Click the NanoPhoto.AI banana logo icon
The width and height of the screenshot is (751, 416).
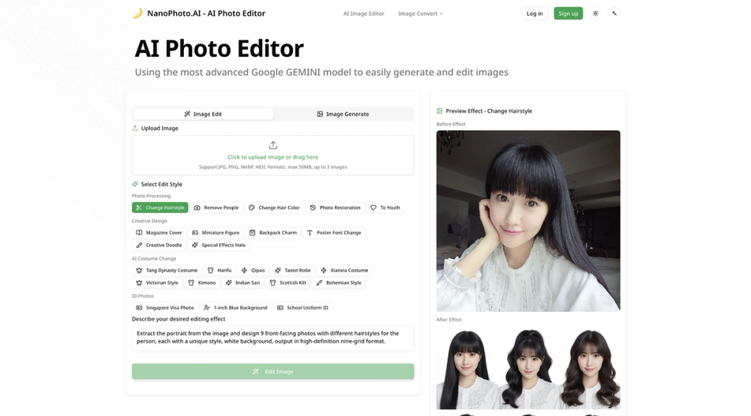tap(137, 14)
